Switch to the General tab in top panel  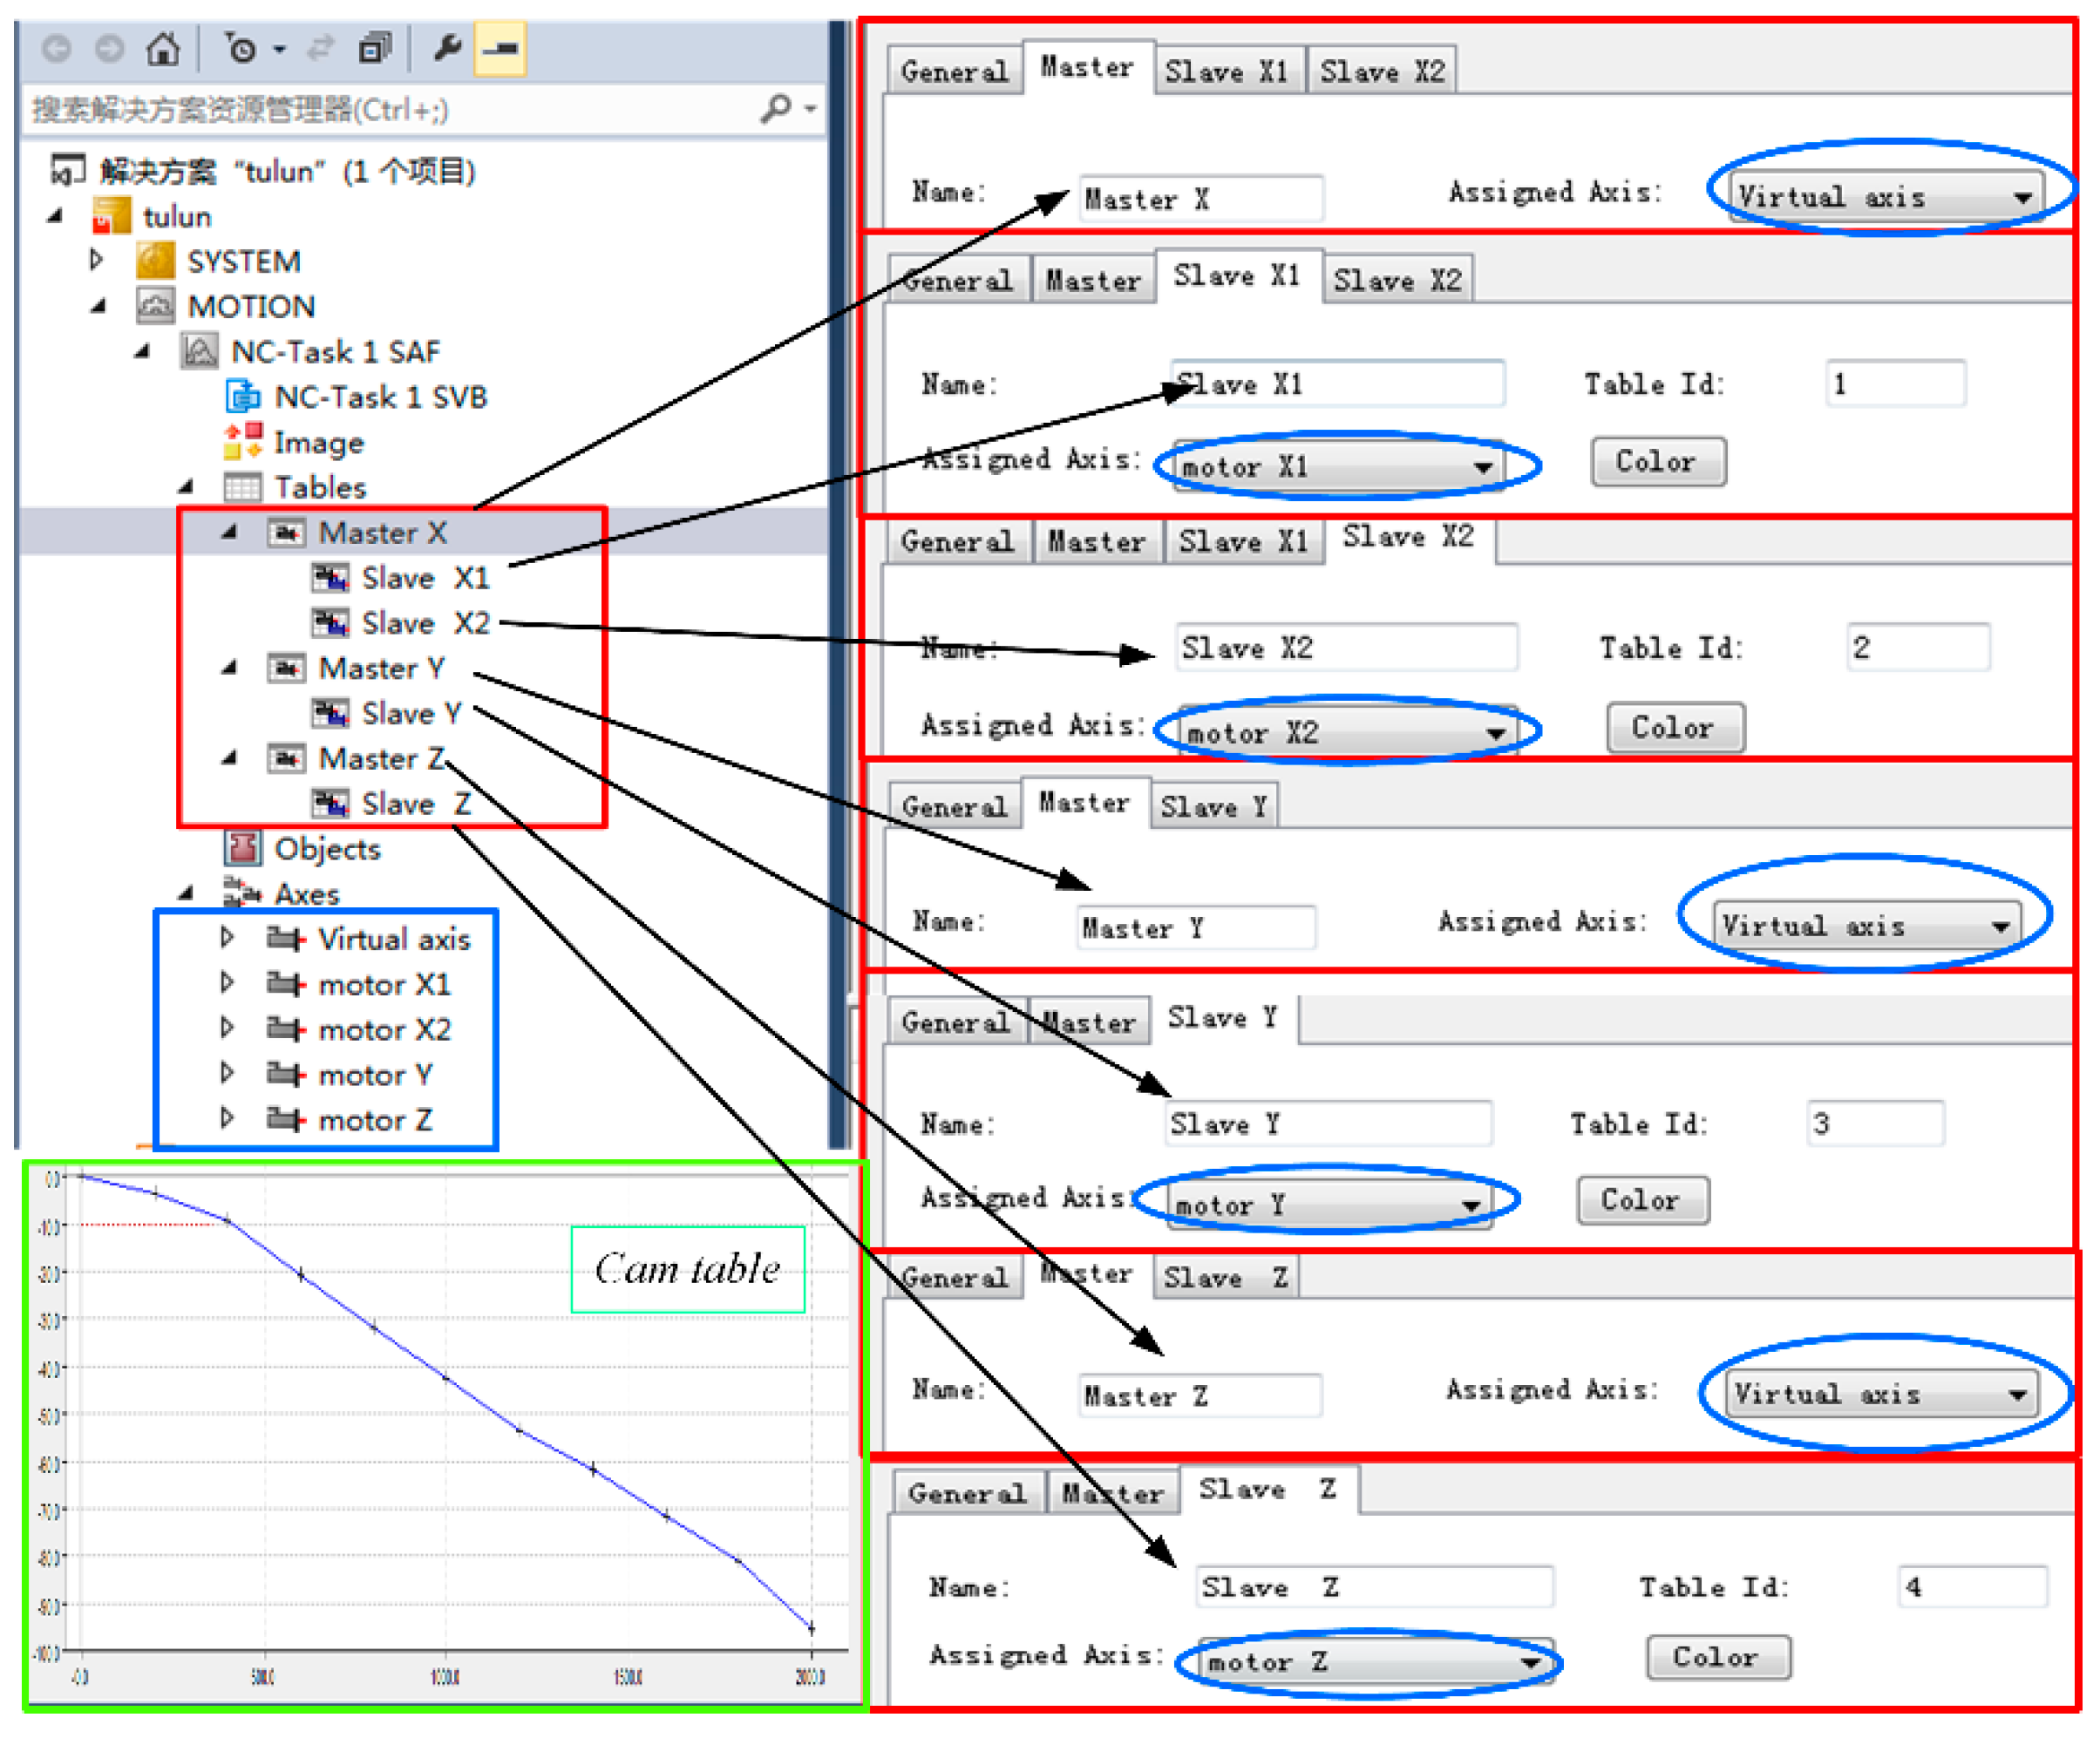954,72
